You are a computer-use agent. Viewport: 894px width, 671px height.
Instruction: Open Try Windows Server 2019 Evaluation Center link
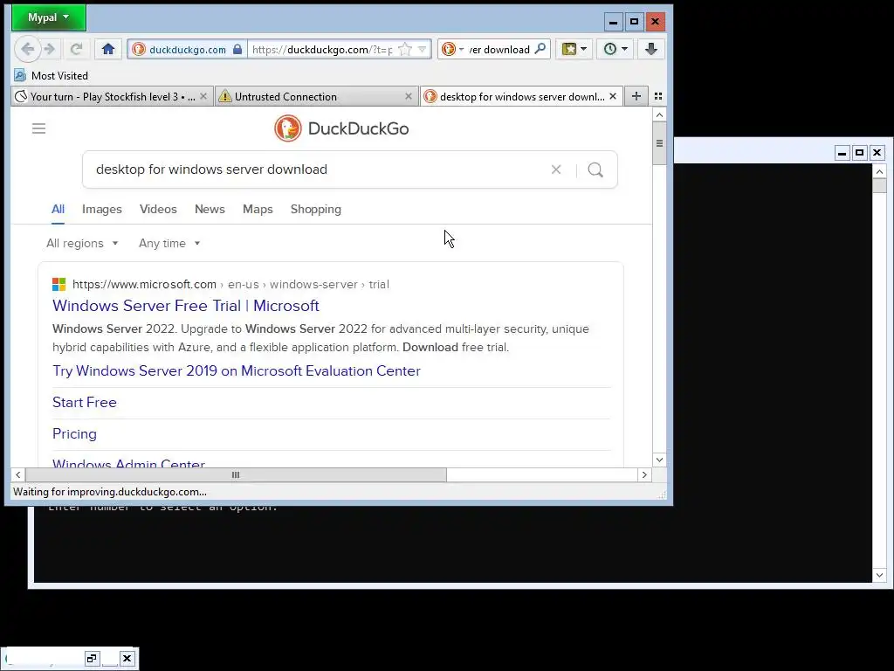pos(237,370)
